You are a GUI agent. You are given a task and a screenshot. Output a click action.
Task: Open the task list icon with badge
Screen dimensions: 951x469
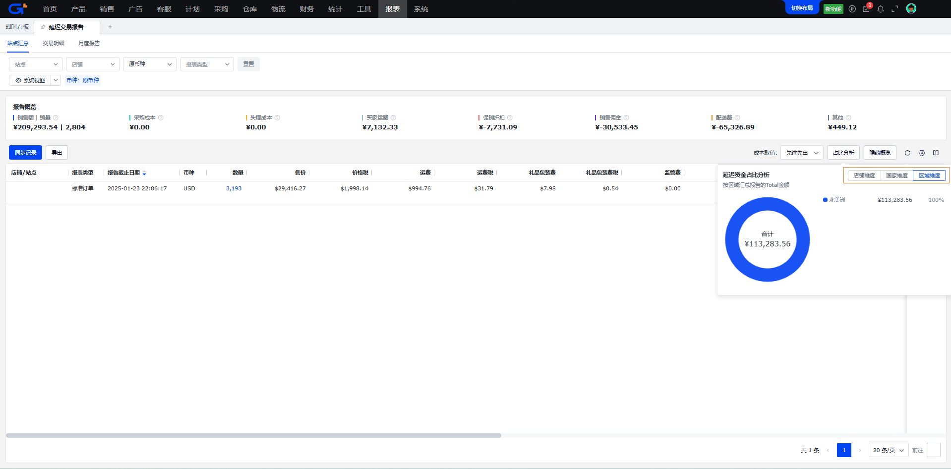[x=866, y=9]
